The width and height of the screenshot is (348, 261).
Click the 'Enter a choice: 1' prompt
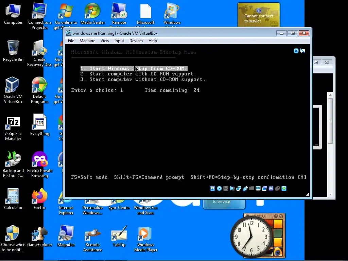coord(97,90)
